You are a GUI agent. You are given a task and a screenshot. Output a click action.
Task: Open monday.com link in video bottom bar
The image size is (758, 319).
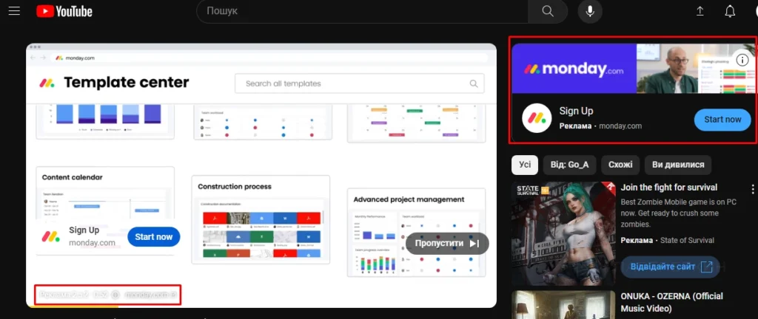pyautogui.click(x=150, y=295)
